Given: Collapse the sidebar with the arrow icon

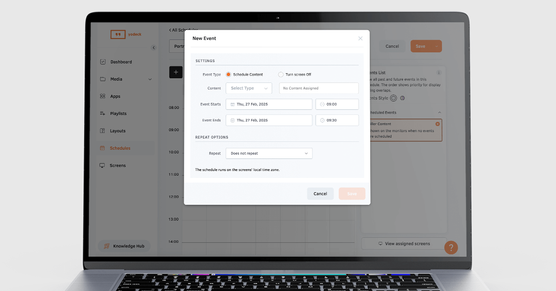Looking at the screenshot, I should pyautogui.click(x=154, y=48).
